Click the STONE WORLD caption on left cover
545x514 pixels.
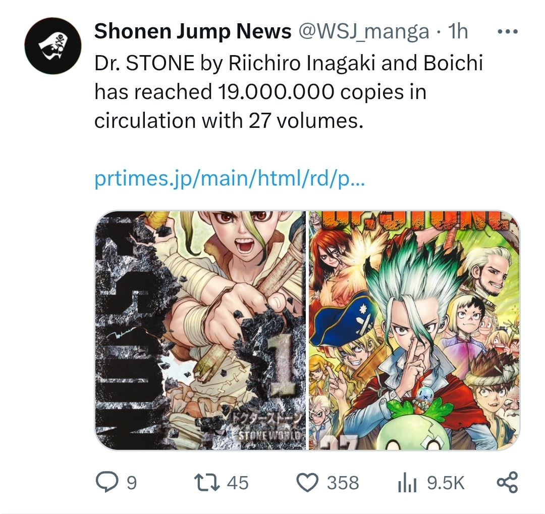(x=269, y=435)
